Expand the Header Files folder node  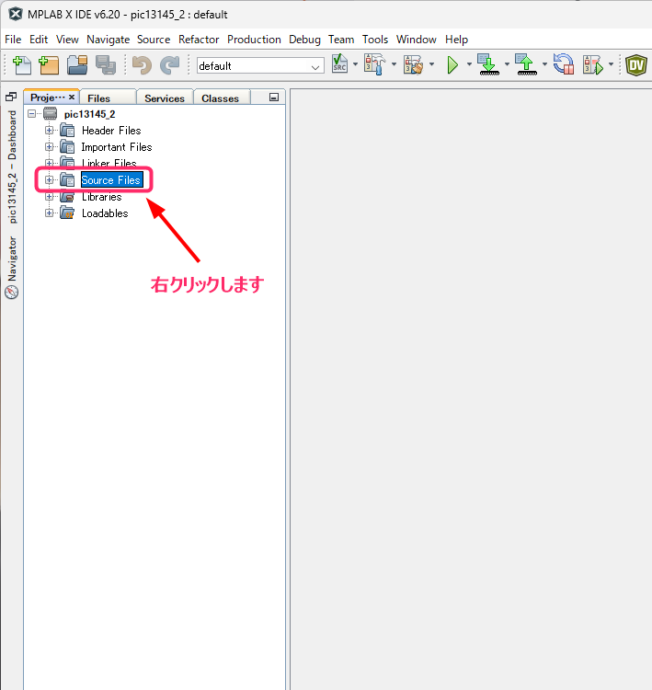[x=50, y=131]
